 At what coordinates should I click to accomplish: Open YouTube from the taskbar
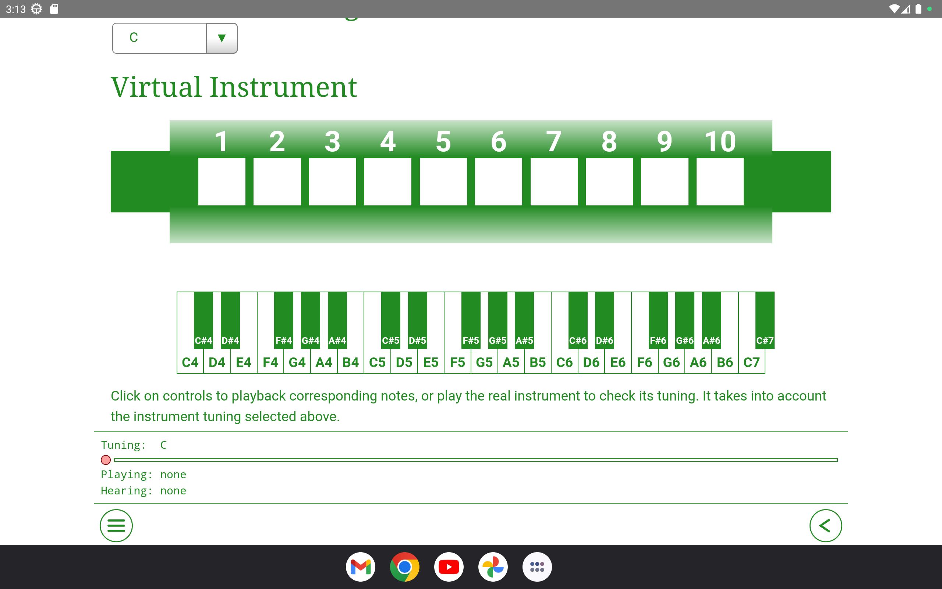[449, 567]
